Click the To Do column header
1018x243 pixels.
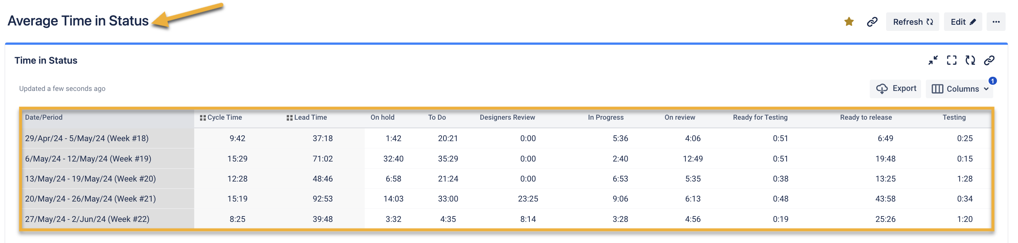point(437,117)
